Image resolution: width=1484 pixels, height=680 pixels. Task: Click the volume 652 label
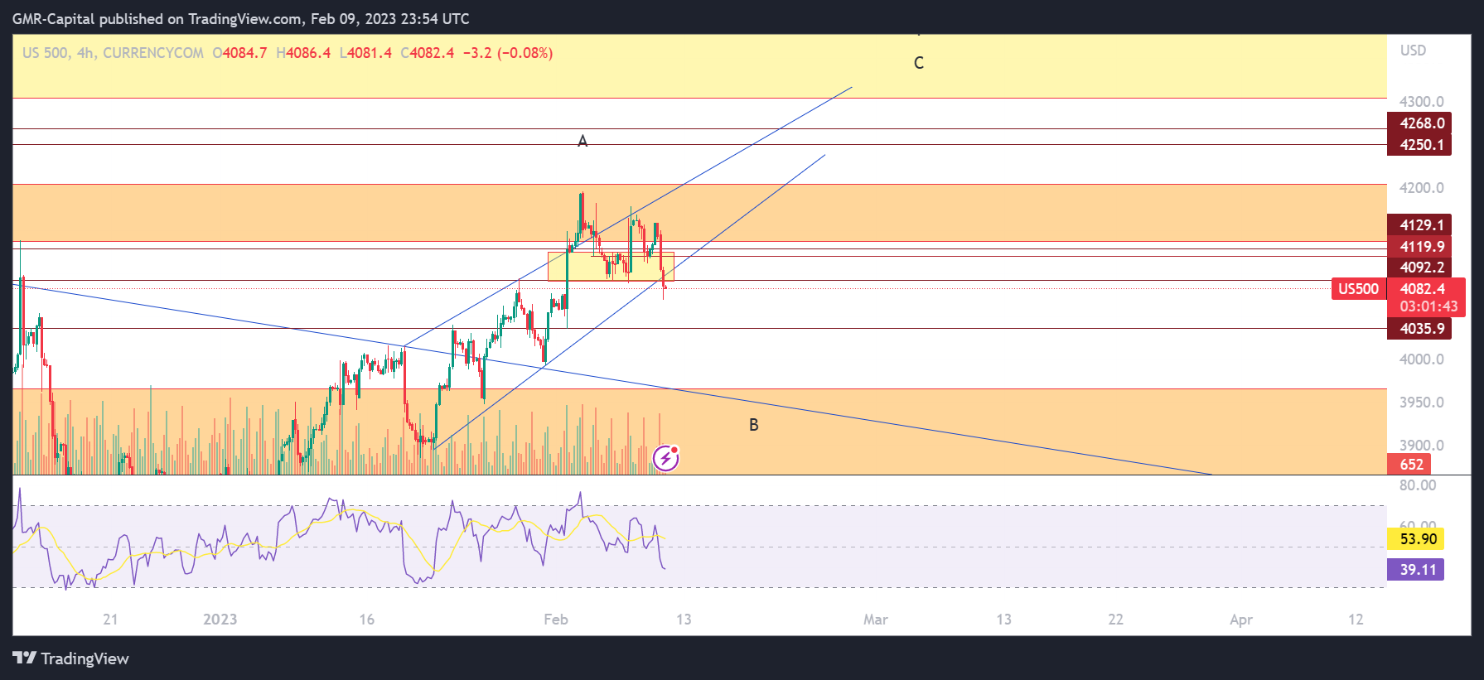tap(1411, 465)
